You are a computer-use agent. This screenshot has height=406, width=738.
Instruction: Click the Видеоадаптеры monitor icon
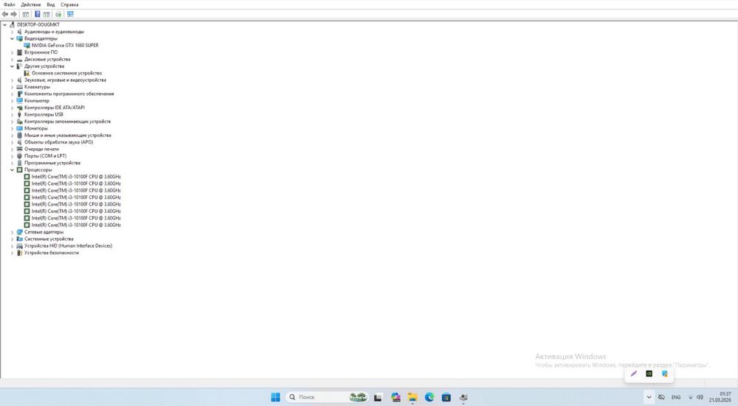[19, 38]
